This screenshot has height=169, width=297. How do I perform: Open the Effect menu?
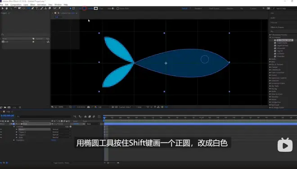pyautogui.click(x=32, y=4)
